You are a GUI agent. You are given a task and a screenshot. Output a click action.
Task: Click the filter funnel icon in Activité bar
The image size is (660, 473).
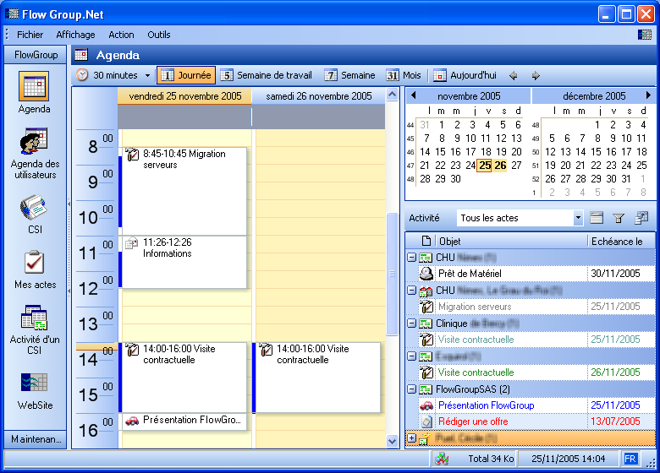point(619,218)
